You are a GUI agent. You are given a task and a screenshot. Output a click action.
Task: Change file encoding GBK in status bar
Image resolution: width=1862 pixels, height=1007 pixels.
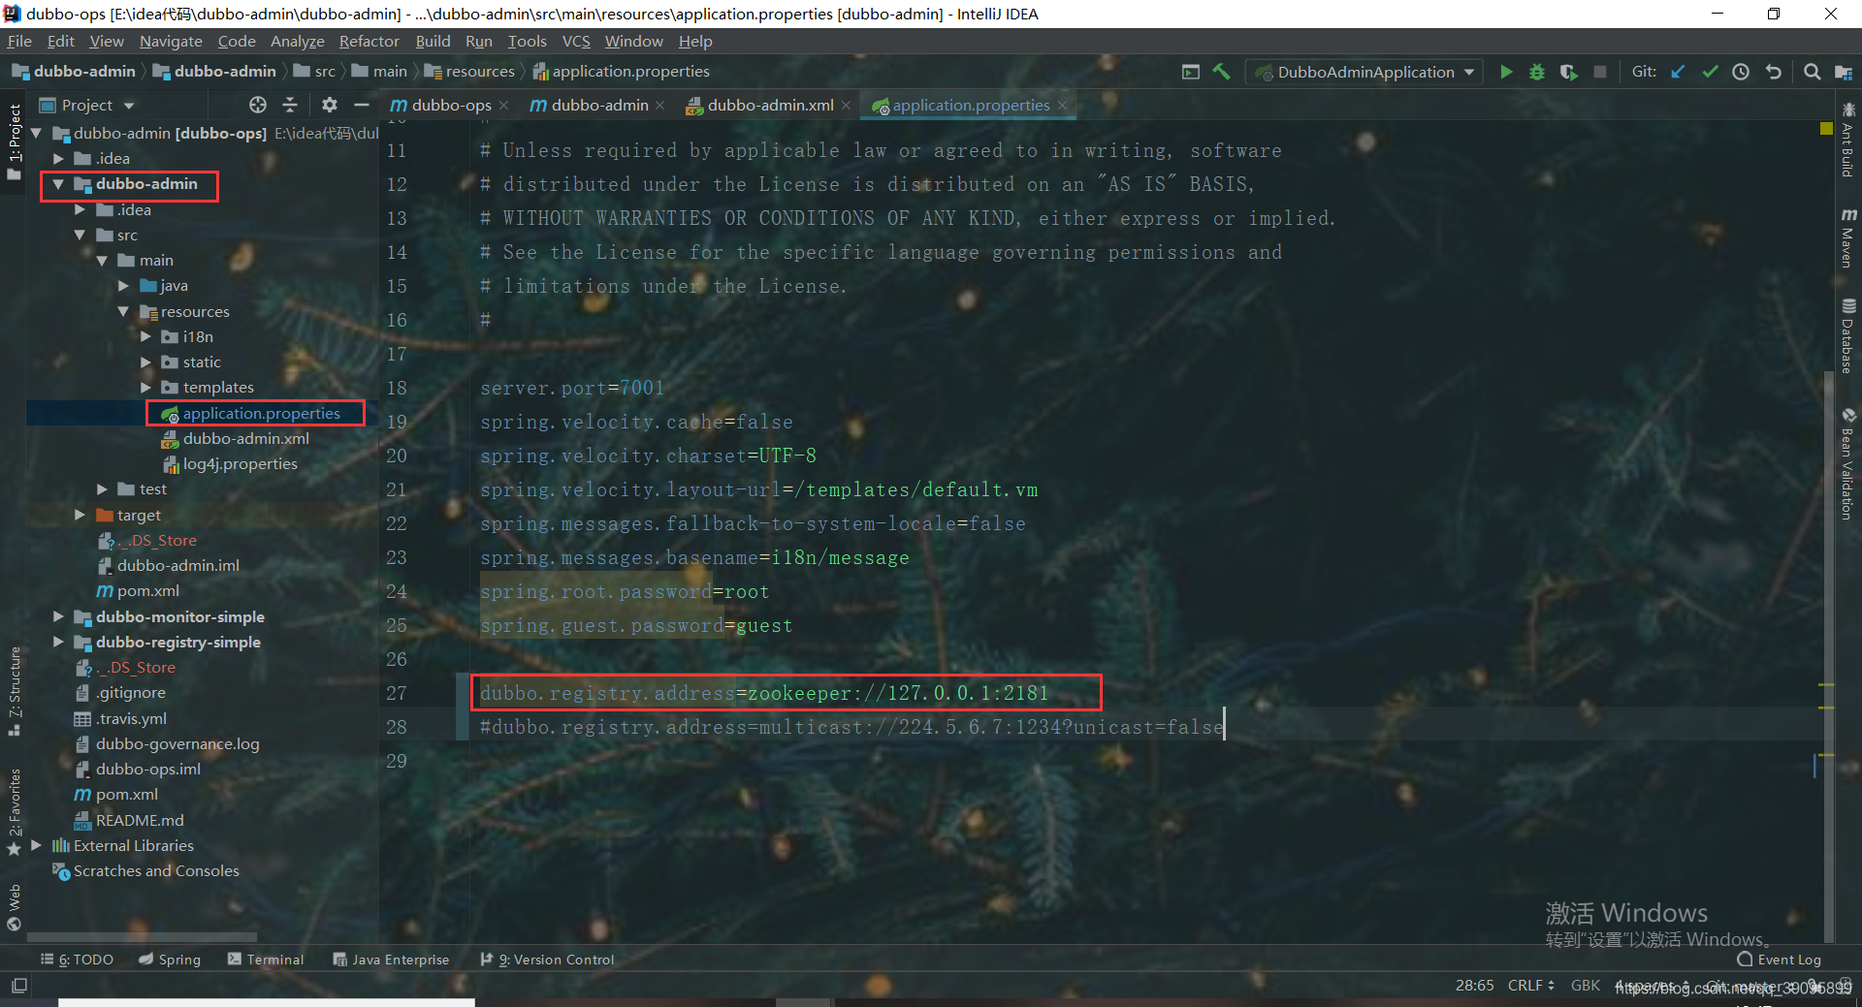(x=1586, y=985)
